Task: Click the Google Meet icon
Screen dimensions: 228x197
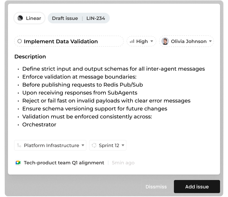Action: [x=18, y=163]
